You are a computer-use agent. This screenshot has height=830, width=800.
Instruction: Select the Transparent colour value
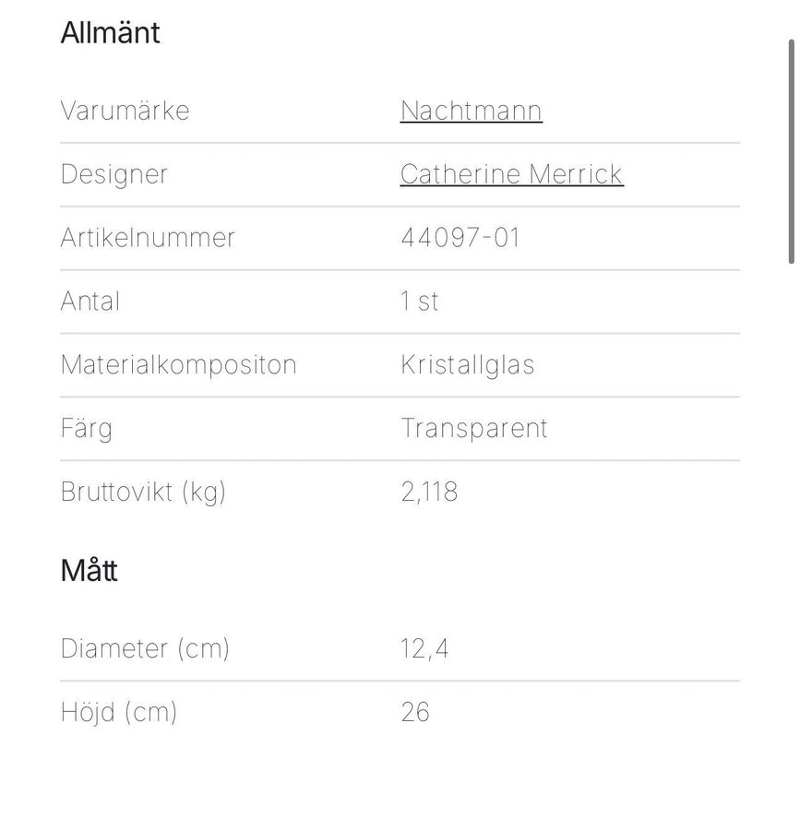(x=473, y=429)
